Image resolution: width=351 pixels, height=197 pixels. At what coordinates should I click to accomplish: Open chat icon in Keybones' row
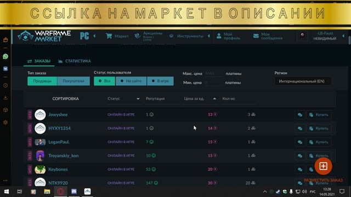(x=300, y=169)
